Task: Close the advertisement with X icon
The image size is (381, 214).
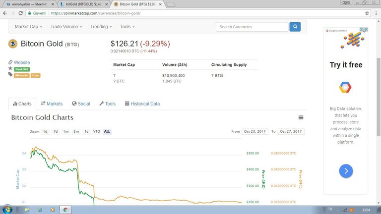Action: (366, 29)
